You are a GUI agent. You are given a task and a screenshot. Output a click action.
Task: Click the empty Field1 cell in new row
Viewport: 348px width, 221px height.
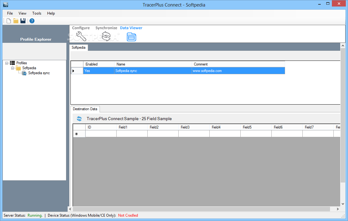coord(132,134)
